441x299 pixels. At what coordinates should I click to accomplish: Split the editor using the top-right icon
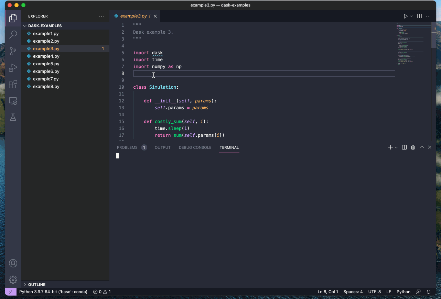click(x=419, y=16)
